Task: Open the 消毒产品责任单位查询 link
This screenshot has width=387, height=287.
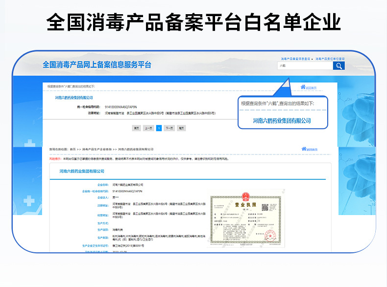Action: pyautogui.click(x=330, y=59)
